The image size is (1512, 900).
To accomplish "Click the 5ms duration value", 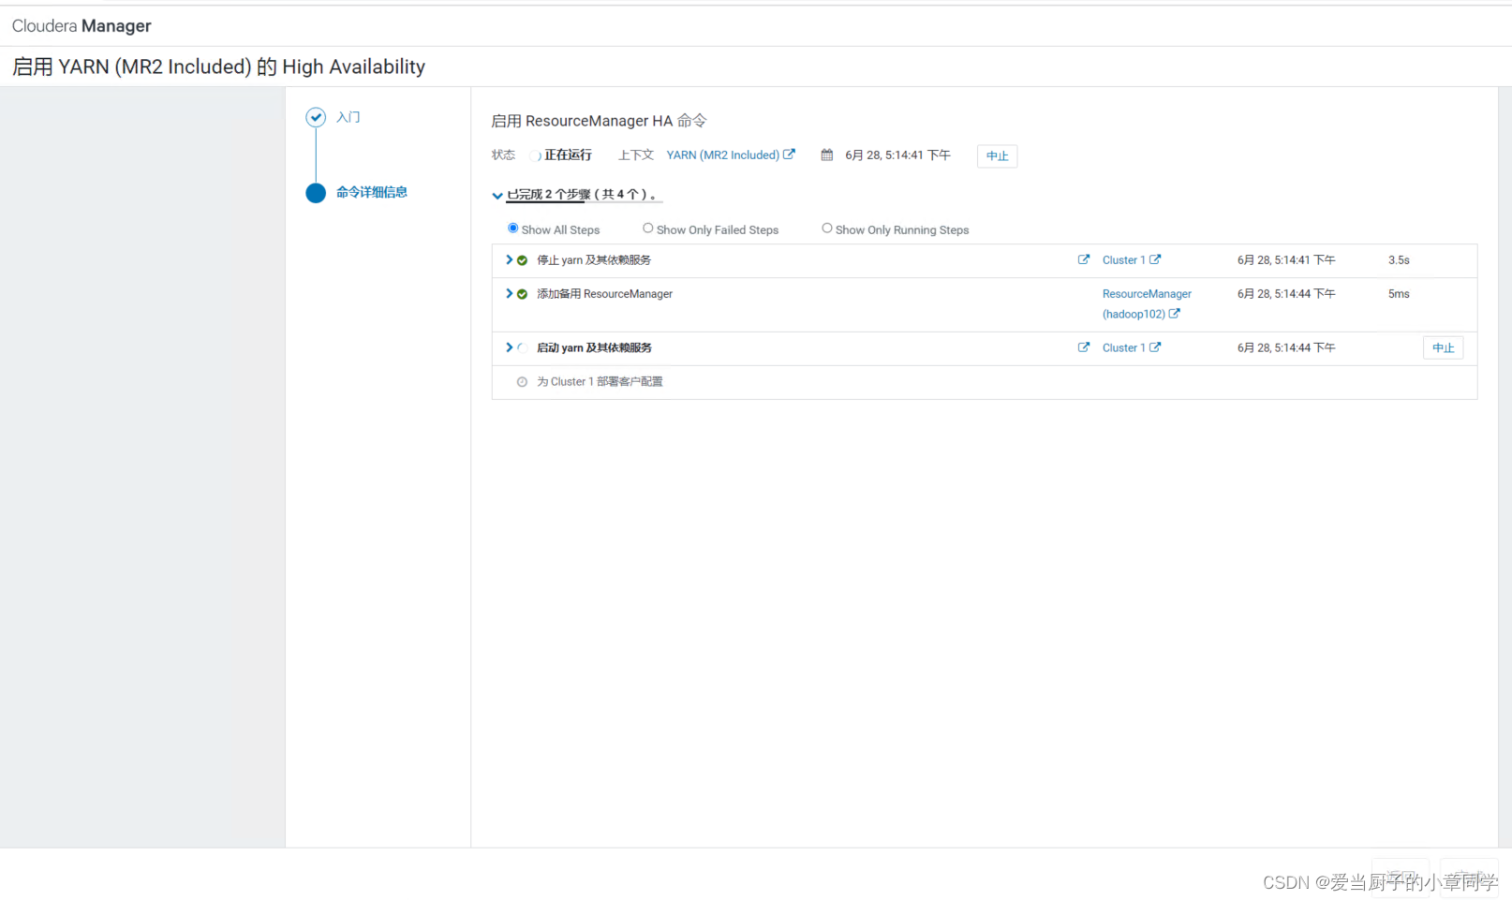I will tap(1399, 294).
